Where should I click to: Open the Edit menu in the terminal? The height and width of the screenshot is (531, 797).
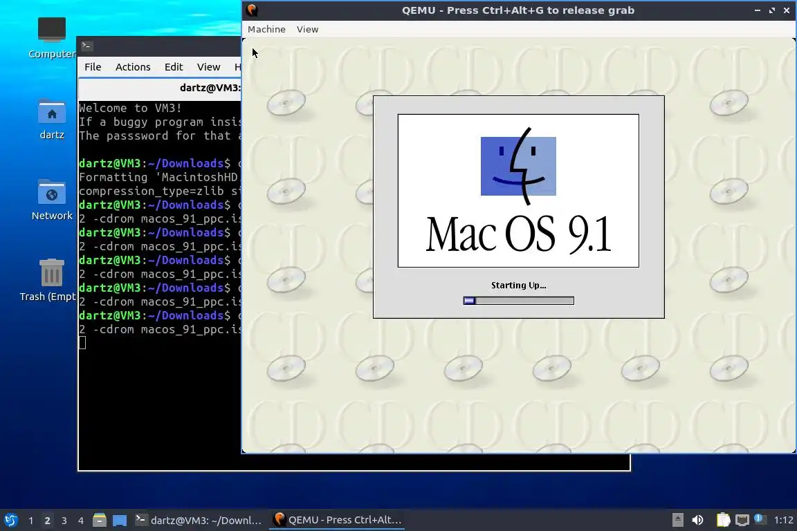coord(174,67)
